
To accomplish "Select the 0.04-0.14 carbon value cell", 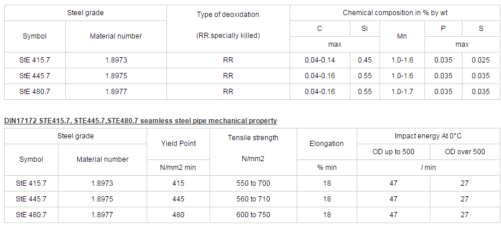I will pyautogui.click(x=320, y=60).
